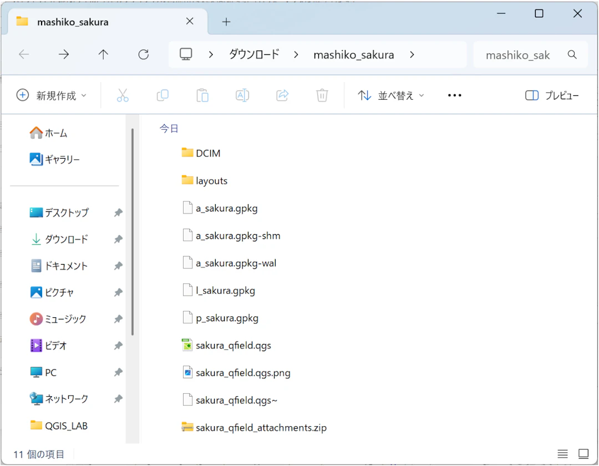
Task: Open the 新規作成 dropdown
Action: (52, 95)
